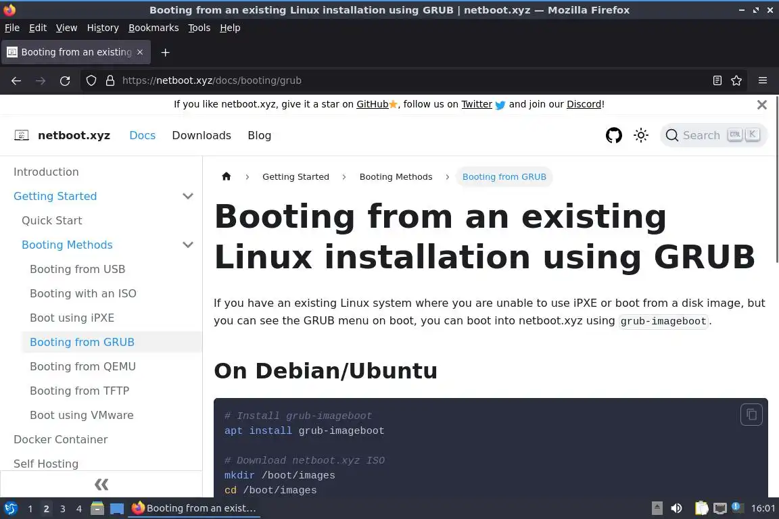Image resolution: width=779 pixels, height=519 pixels.
Task: Open Docs in the navbar
Action: click(x=142, y=135)
